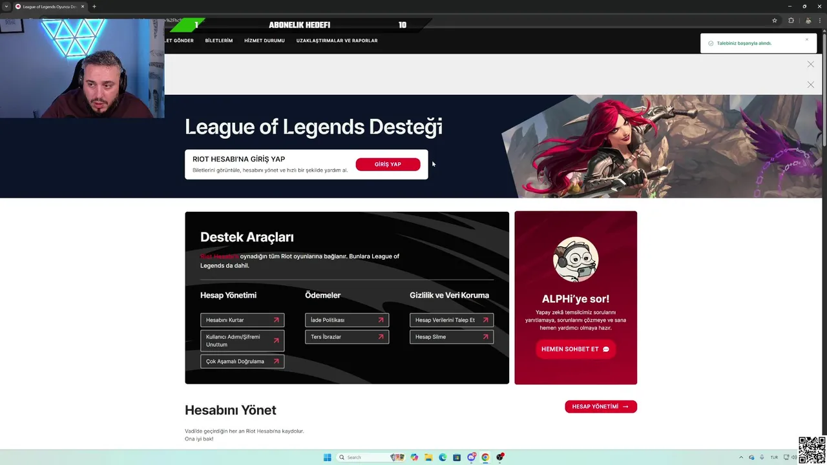Open Kullanıcı Adımı/Şifremi Unuttum link
The image size is (827, 465).
[x=242, y=340]
